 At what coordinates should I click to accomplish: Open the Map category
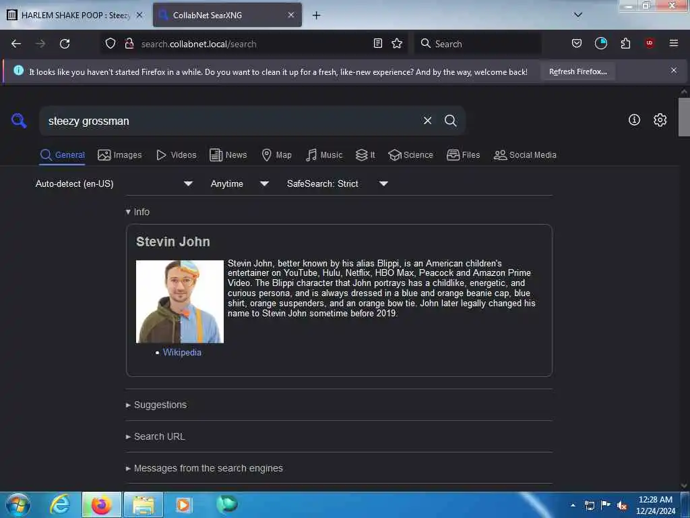[276, 155]
